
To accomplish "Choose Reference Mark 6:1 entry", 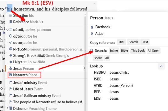I will (x=45, y=22).
